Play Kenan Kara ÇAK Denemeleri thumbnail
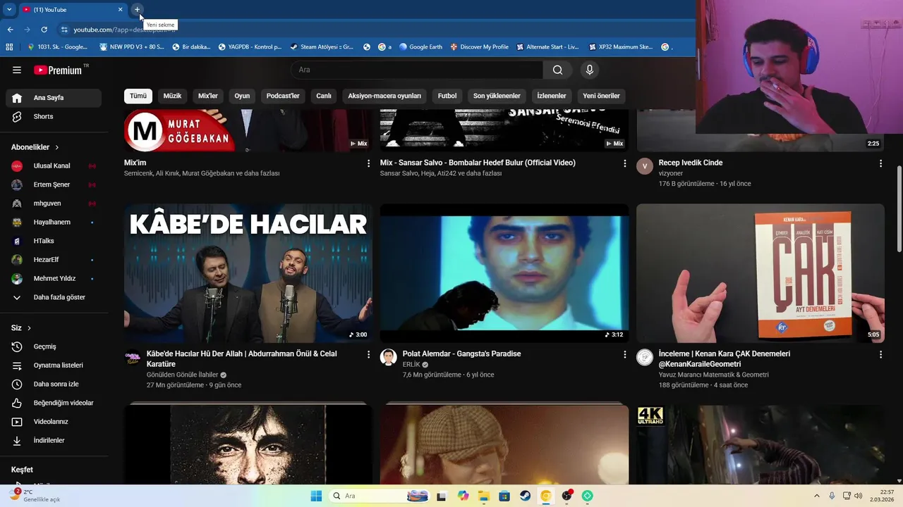 point(760,273)
